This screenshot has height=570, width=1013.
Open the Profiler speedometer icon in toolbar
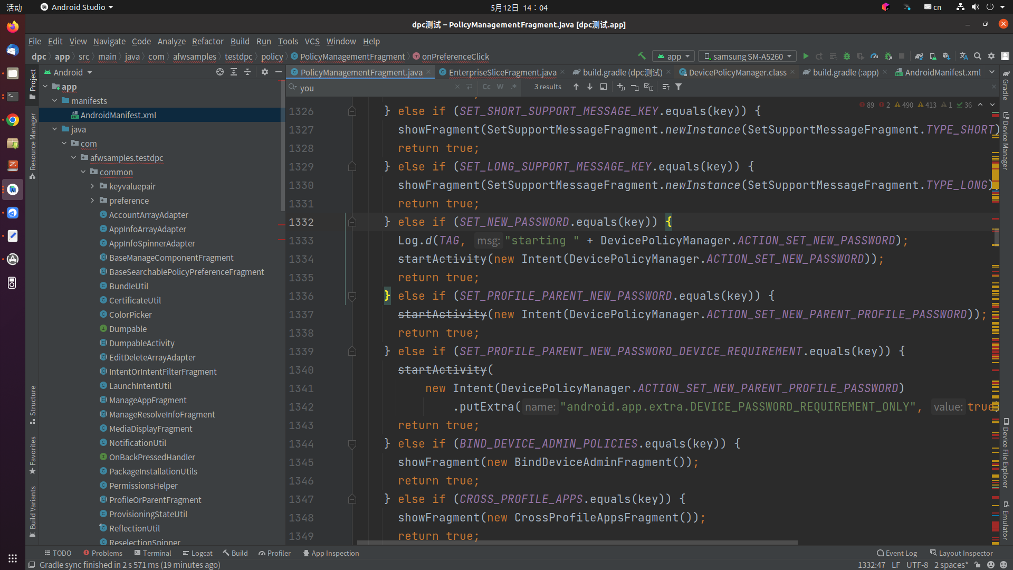(874, 56)
